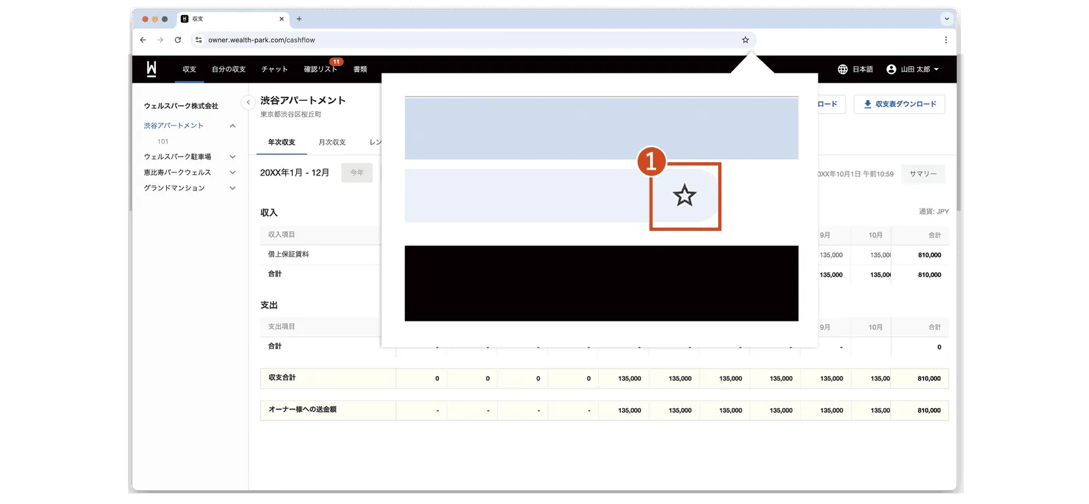Open 確認リスト navigation item
The height and width of the screenshot is (504, 1089).
pos(320,69)
